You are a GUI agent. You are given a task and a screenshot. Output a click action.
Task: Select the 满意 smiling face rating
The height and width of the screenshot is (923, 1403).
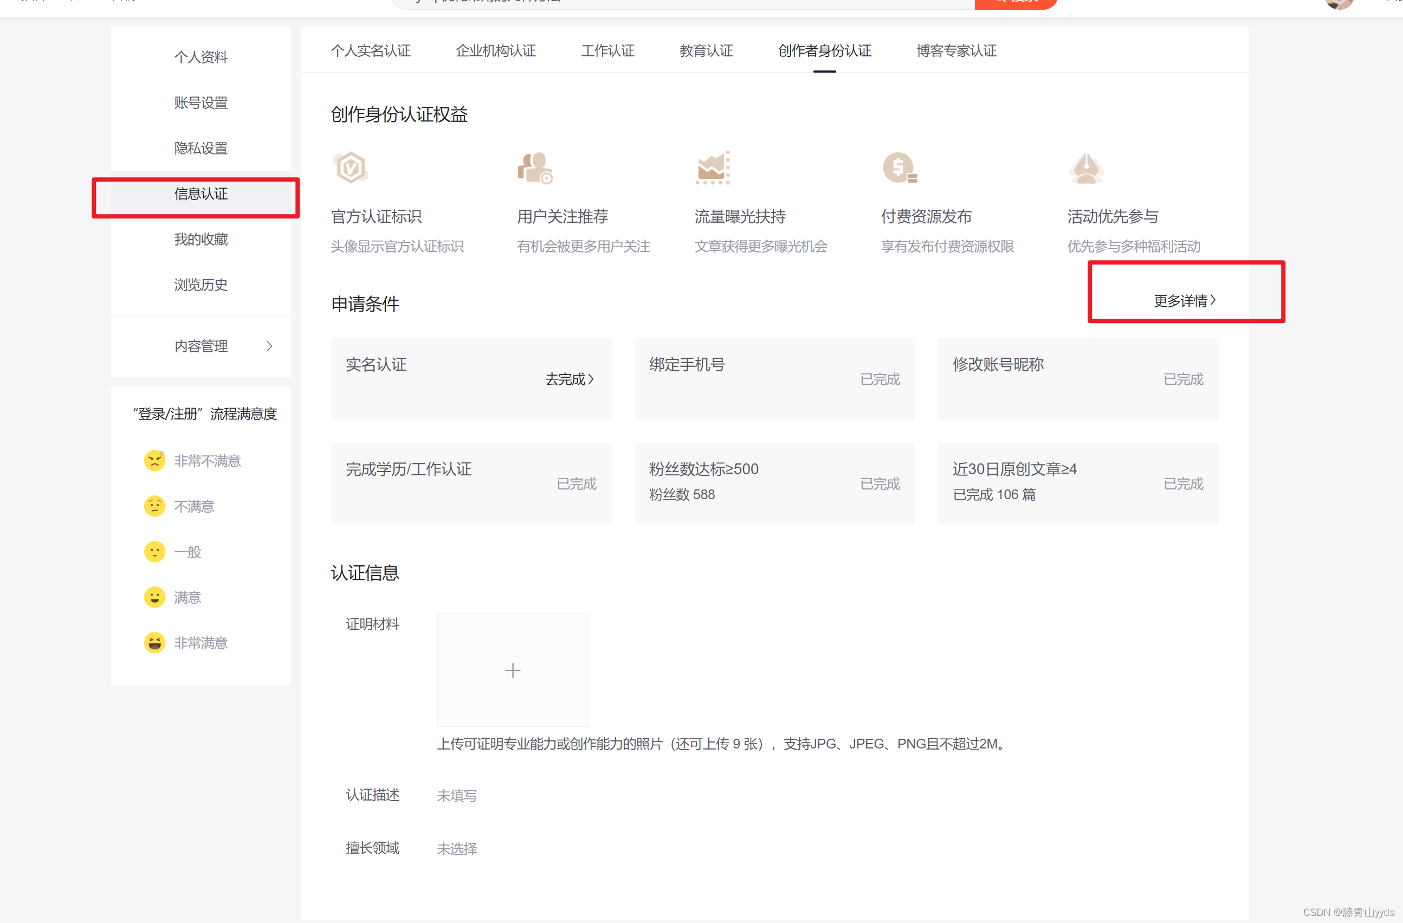click(154, 597)
